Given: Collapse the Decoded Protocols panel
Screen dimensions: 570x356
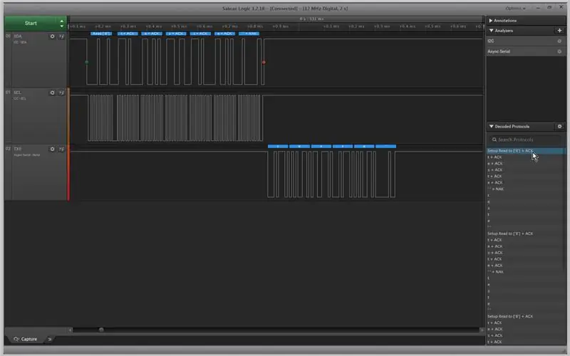Looking at the screenshot, I should click(x=491, y=127).
